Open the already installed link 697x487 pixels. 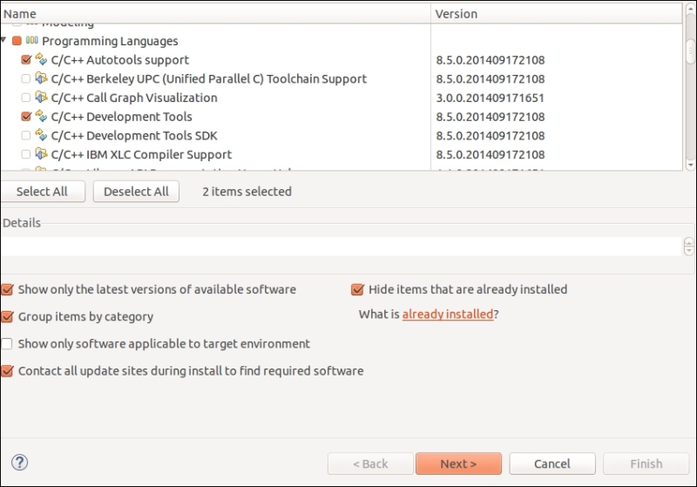point(448,315)
